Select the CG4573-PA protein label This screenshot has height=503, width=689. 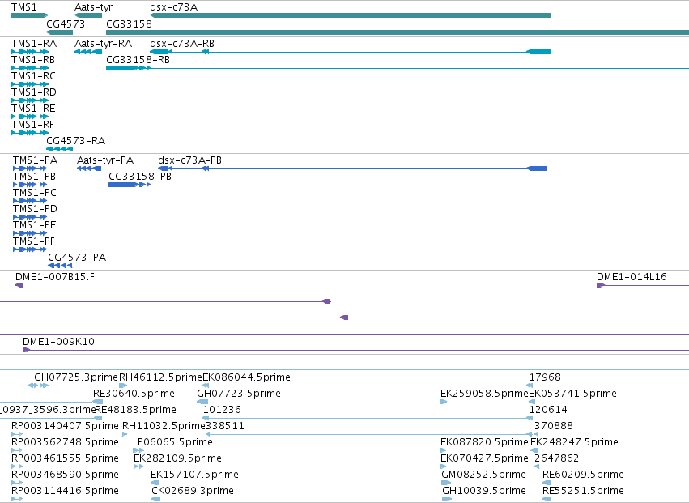point(77,258)
